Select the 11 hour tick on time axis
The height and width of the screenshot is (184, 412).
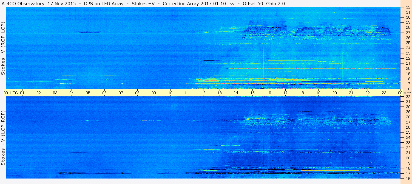187,93
